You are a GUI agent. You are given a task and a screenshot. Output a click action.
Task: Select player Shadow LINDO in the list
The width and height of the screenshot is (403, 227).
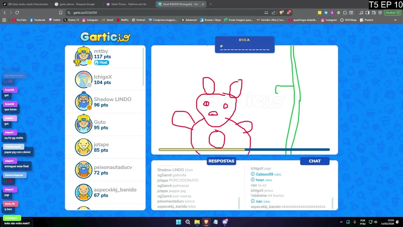pyautogui.click(x=105, y=102)
